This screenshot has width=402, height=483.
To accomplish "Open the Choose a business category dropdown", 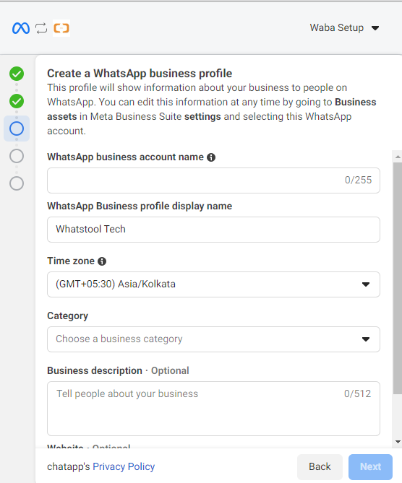I will (x=213, y=339).
